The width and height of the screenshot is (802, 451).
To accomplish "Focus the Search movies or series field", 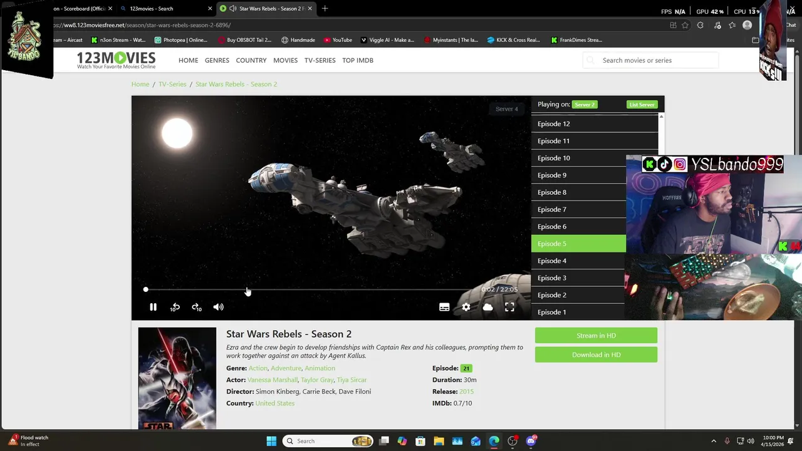I will point(652,60).
